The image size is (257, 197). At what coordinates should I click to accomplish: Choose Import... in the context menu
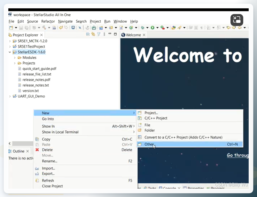[x=85, y=168]
